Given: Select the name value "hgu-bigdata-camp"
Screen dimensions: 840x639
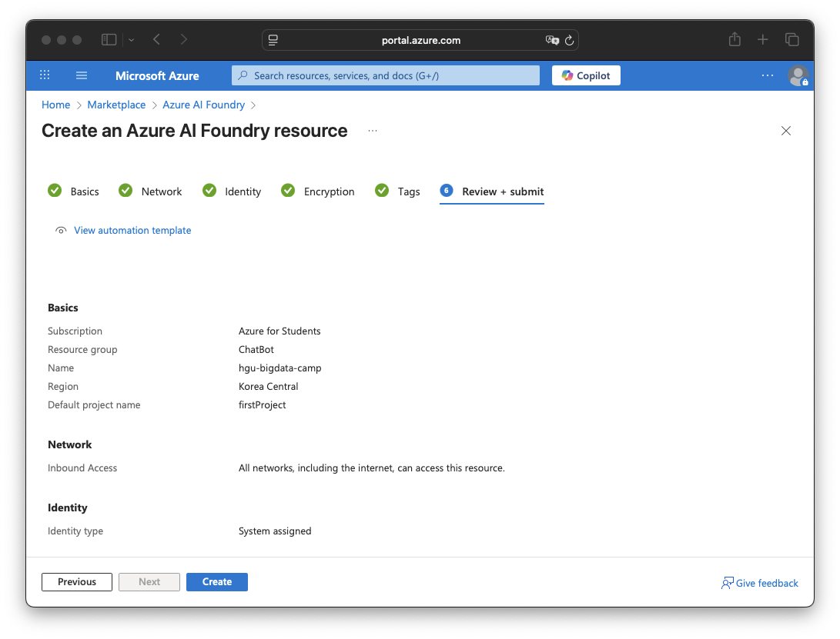Looking at the screenshot, I should (x=280, y=368).
